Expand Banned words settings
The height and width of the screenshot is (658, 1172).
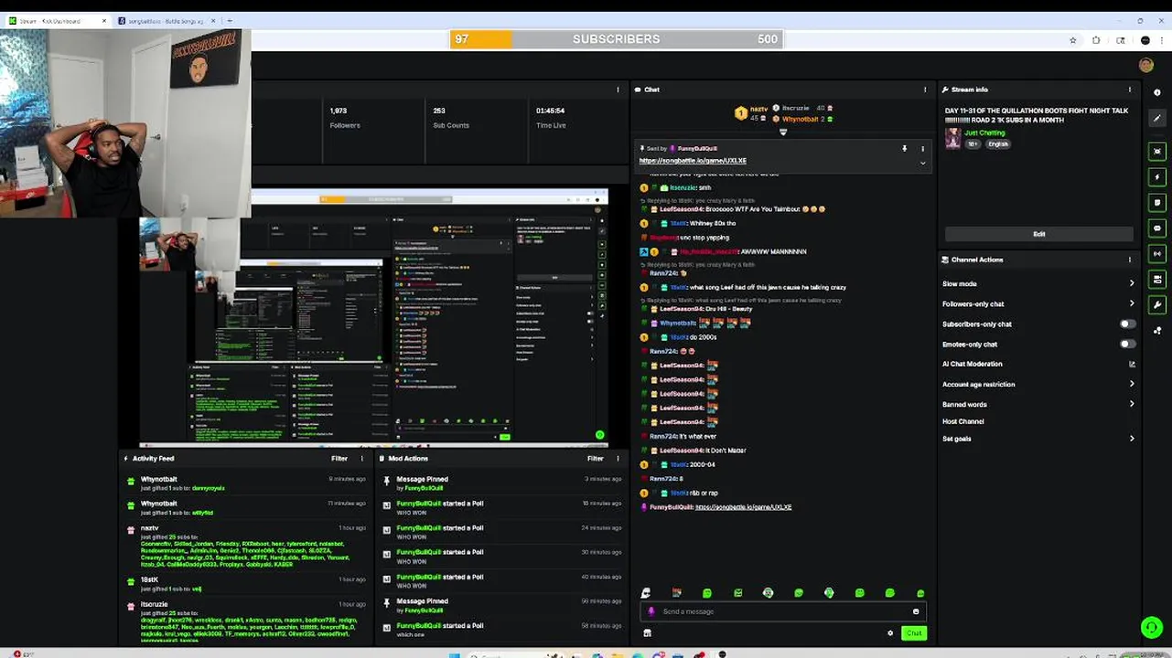1132,404
